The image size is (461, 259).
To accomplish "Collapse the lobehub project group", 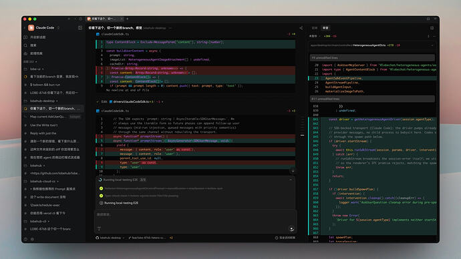I will [44, 166].
